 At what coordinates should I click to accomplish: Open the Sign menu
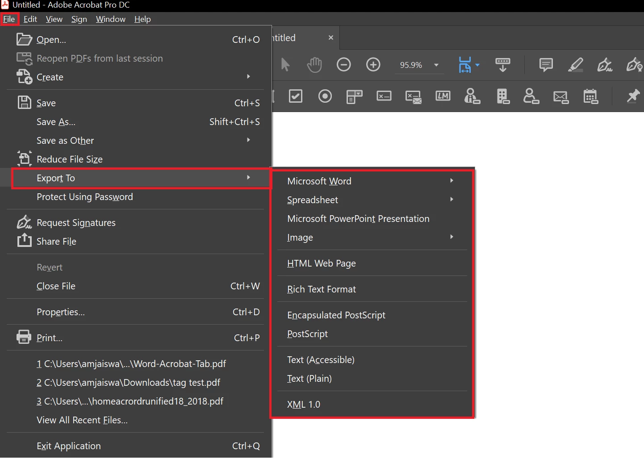79,19
